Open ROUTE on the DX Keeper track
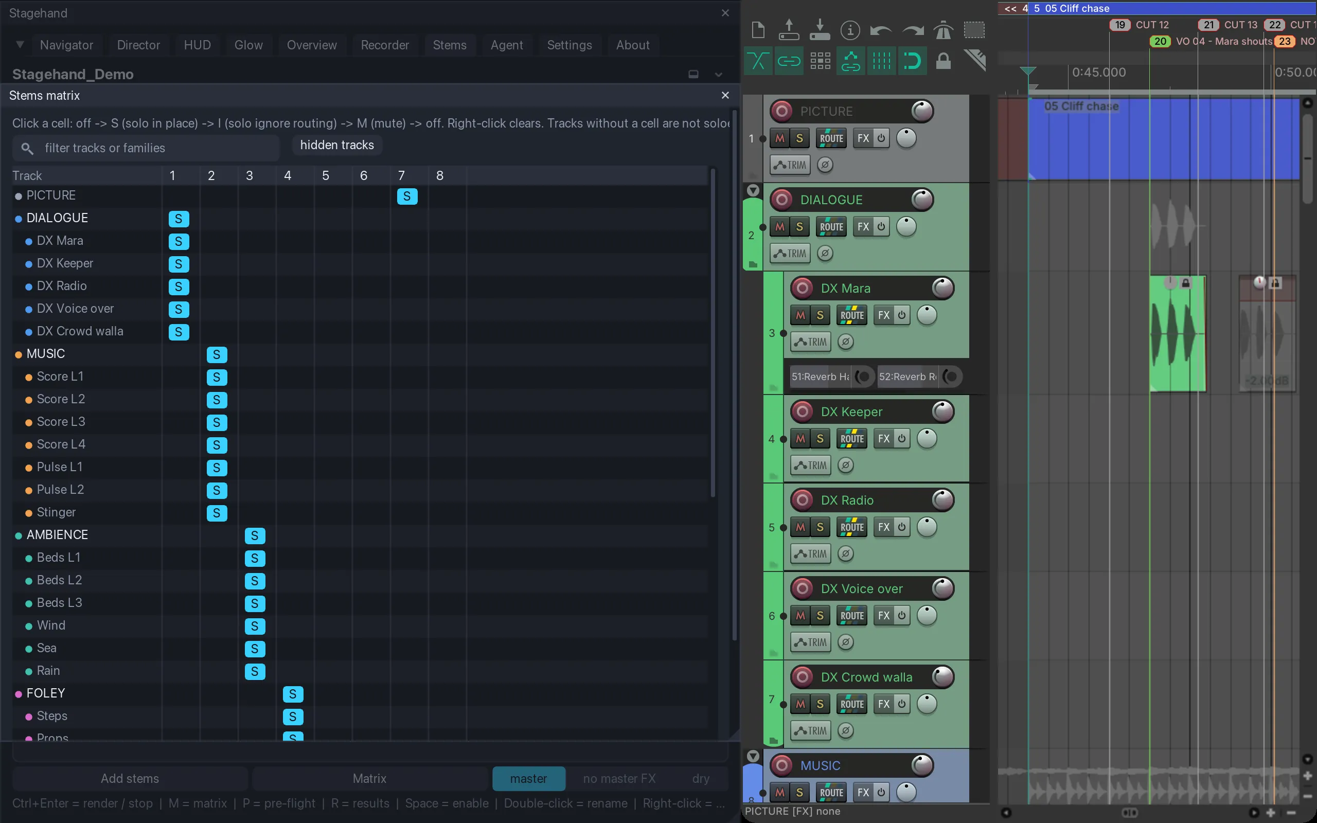Viewport: 1317px width, 823px height. tap(852, 438)
